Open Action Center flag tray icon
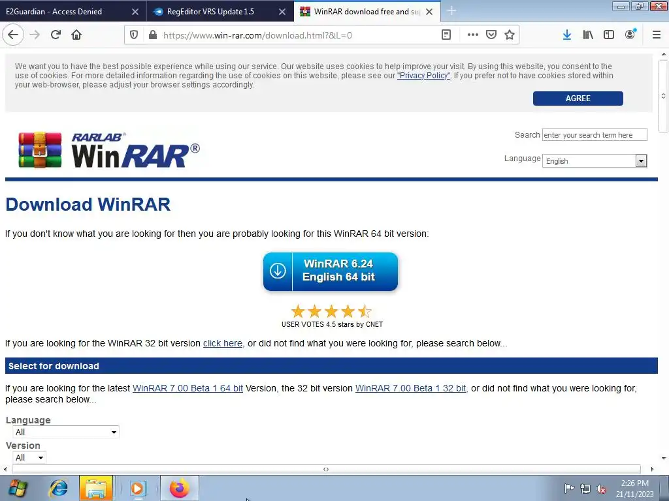 tap(569, 488)
